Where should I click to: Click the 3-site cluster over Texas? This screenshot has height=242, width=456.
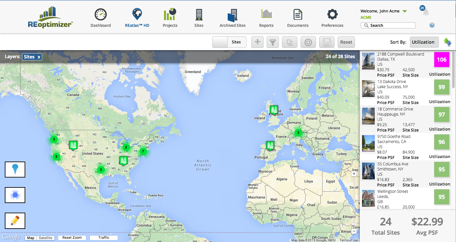coord(101,170)
